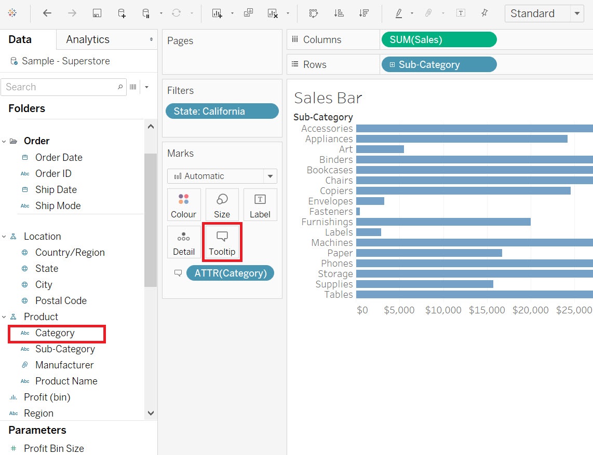Click tooltip icon beside ATTR(Category)
The height and width of the screenshot is (455, 593).
(178, 273)
